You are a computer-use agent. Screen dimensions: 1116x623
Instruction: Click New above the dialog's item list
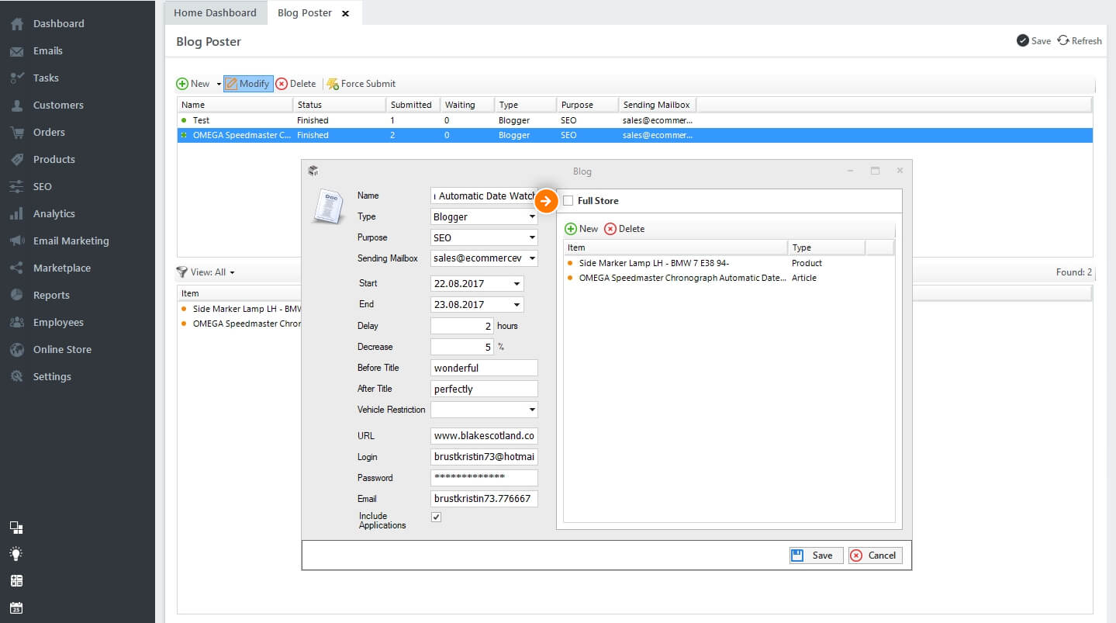tap(581, 229)
